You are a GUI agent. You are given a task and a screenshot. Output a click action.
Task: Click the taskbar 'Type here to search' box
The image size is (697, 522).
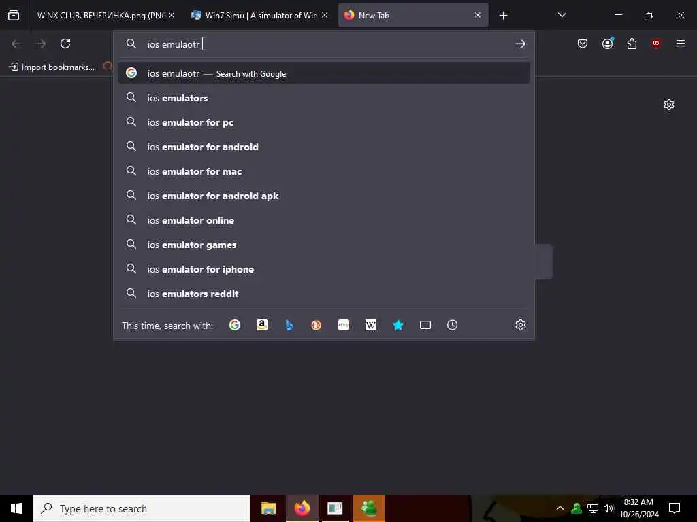coord(142,508)
